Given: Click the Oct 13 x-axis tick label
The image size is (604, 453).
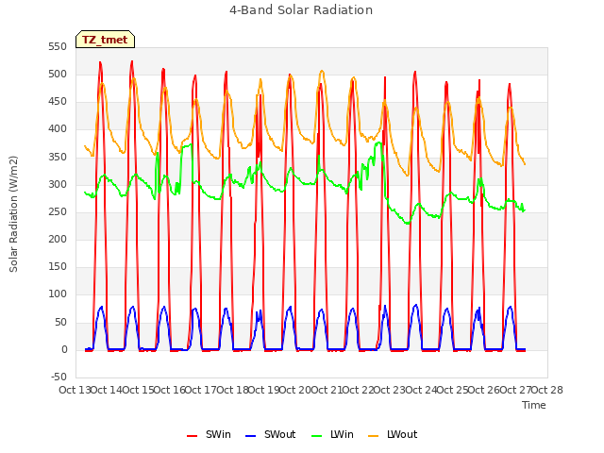Looking at the screenshot, I should [x=75, y=390].
